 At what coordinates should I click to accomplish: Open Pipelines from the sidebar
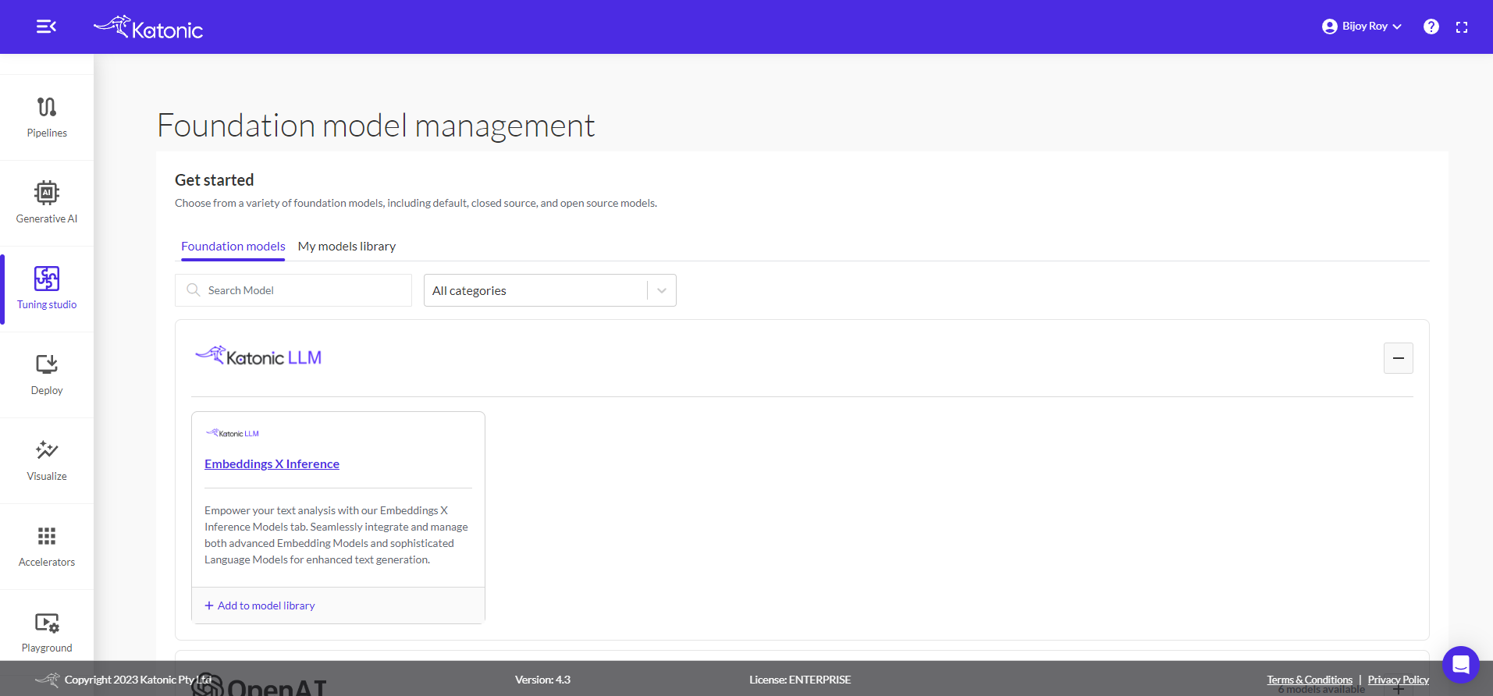pyautogui.click(x=47, y=118)
